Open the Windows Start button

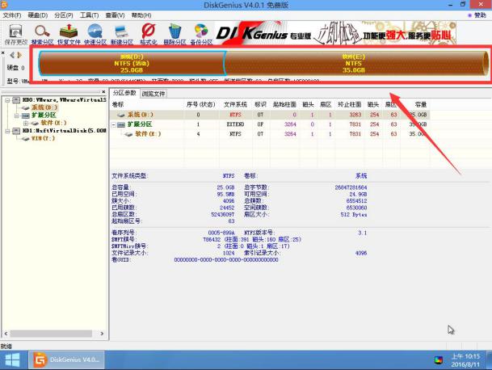coord(13,360)
